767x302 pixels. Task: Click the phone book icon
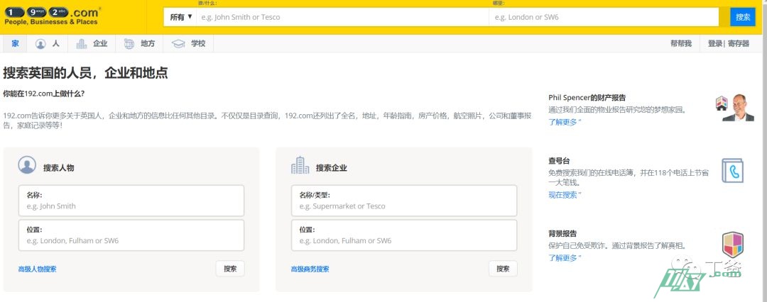[x=732, y=171]
